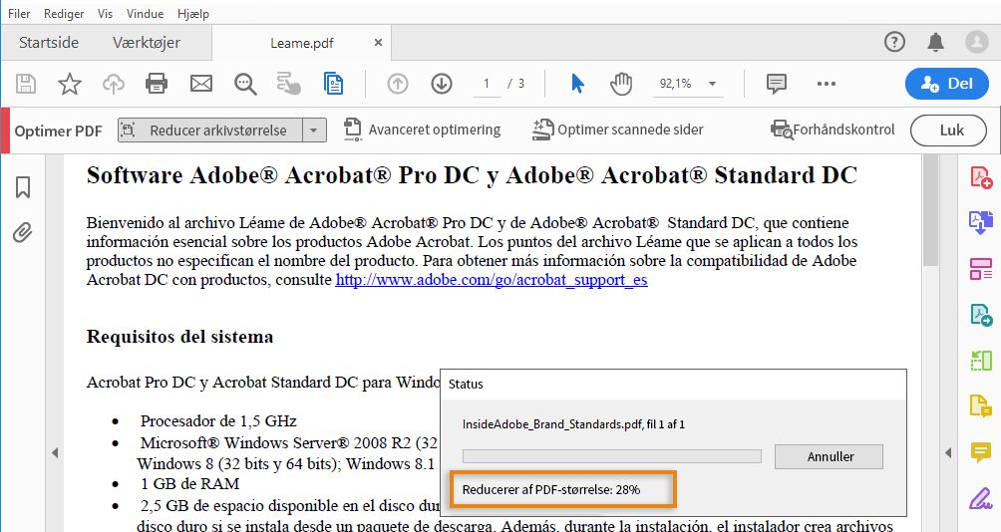Screen dimensions: 1001x532
Task: Click the 'Requisitos del sistema' heading
Action: coord(180,337)
